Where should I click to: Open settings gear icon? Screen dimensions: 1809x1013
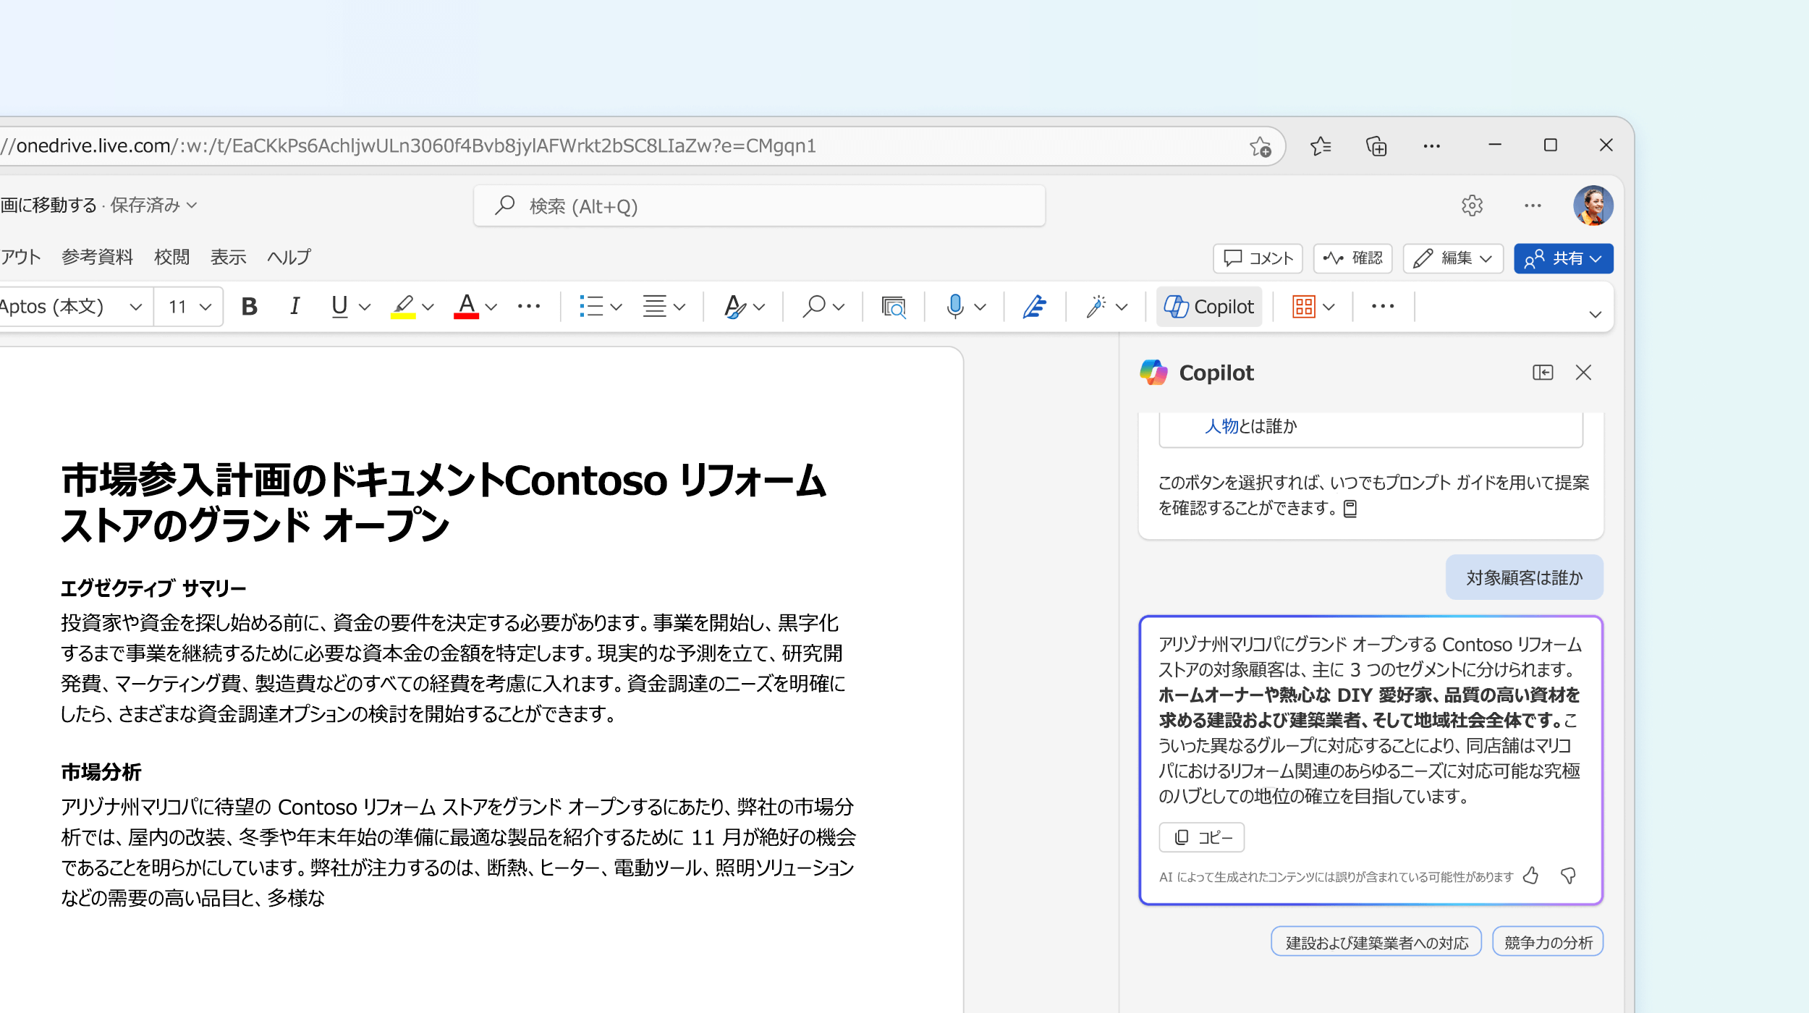[x=1472, y=205]
